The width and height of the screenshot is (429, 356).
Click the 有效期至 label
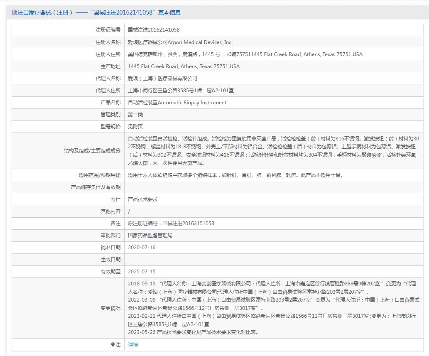110,271
